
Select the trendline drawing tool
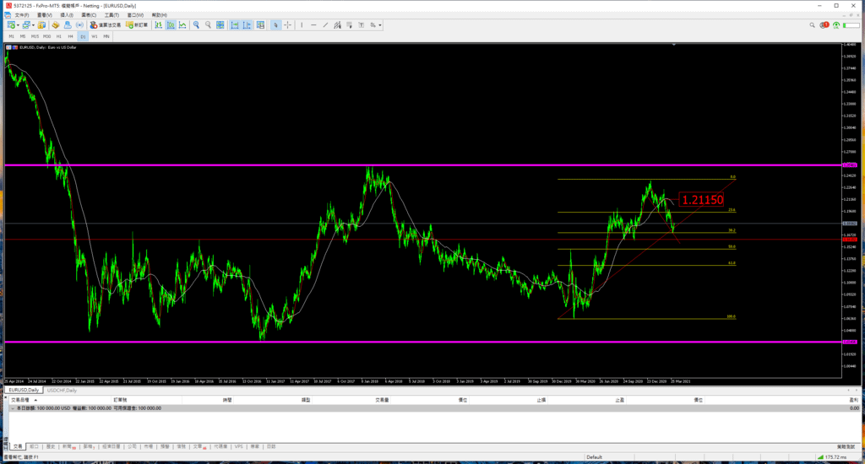coord(325,24)
